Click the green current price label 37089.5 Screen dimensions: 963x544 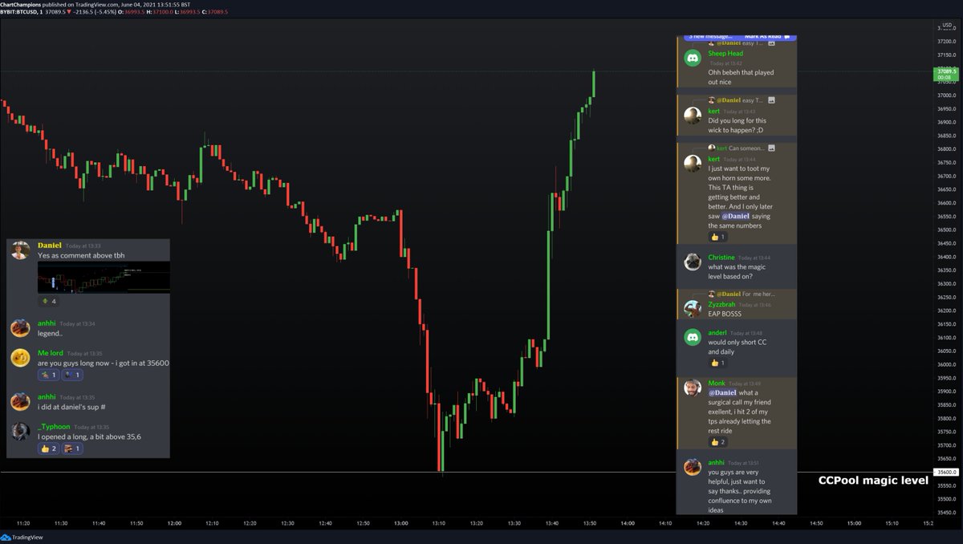[x=947, y=75]
